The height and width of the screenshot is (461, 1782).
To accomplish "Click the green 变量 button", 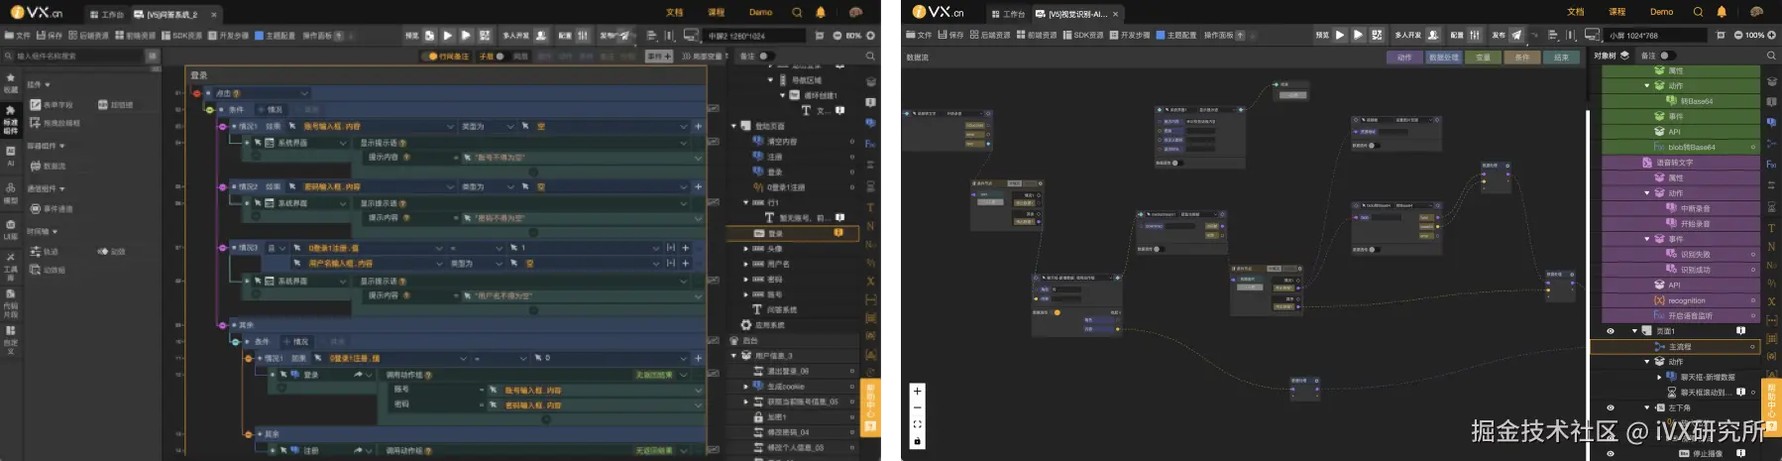I will click(x=1483, y=58).
